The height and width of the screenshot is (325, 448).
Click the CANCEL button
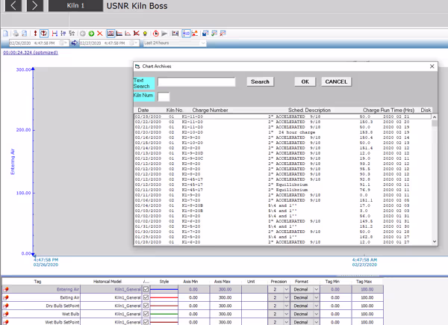[336, 81]
